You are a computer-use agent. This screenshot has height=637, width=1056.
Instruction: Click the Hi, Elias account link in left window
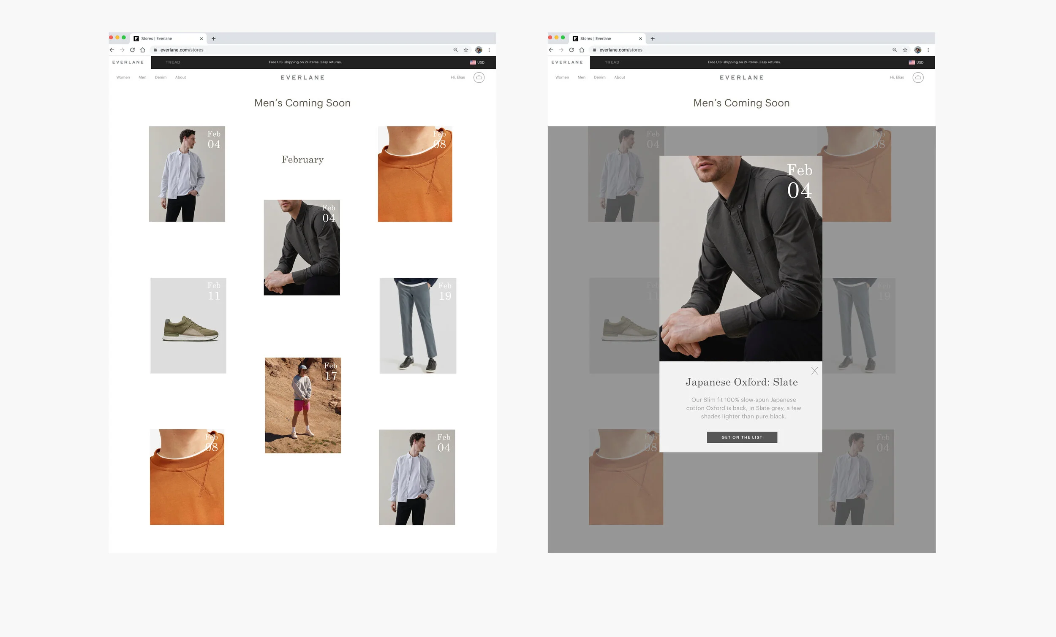(x=458, y=78)
